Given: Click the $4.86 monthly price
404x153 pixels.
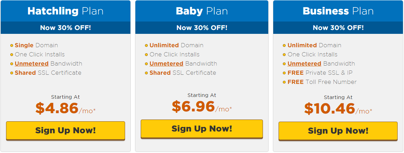Looking at the screenshot, I should (57, 108).
